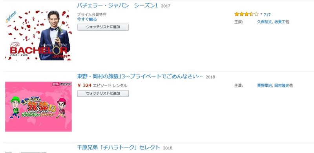Add 旅猿13 to watchlist with ウォッチリストに追加
Viewport: 314px width, 153px height.
tap(103, 93)
